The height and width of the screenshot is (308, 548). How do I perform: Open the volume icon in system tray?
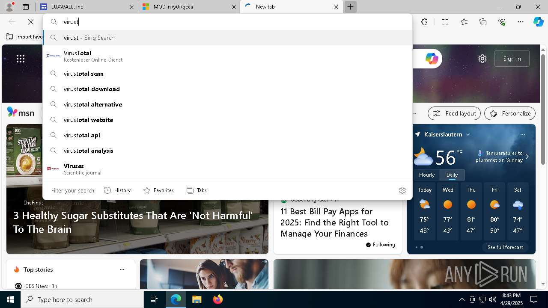click(x=492, y=299)
